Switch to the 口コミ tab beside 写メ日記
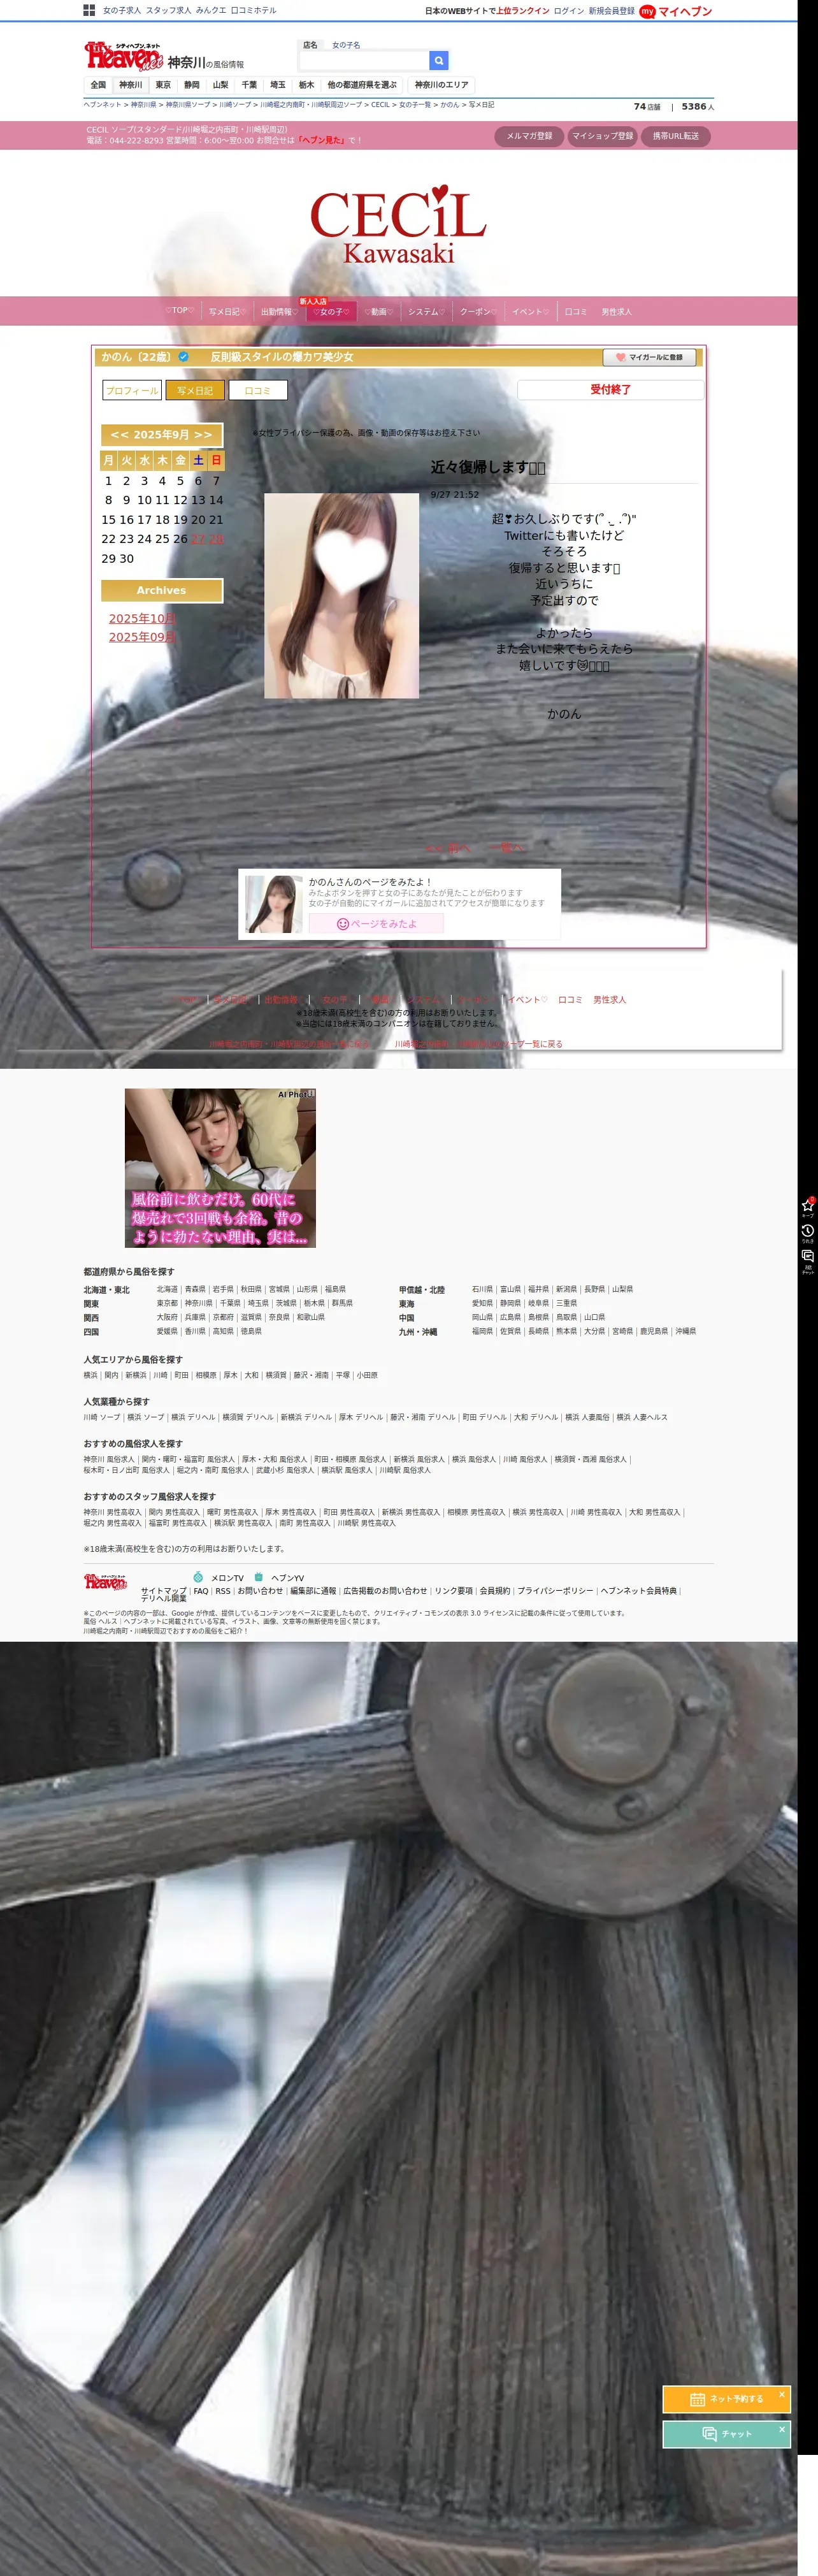The height and width of the screenshot is (2576, 818). (x=258, y=391)
